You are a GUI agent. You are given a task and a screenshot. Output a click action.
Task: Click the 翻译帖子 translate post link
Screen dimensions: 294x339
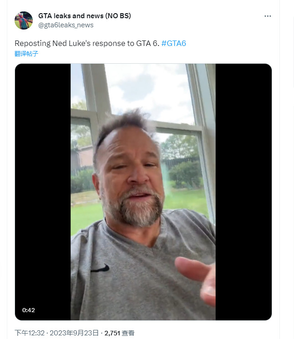26,54
